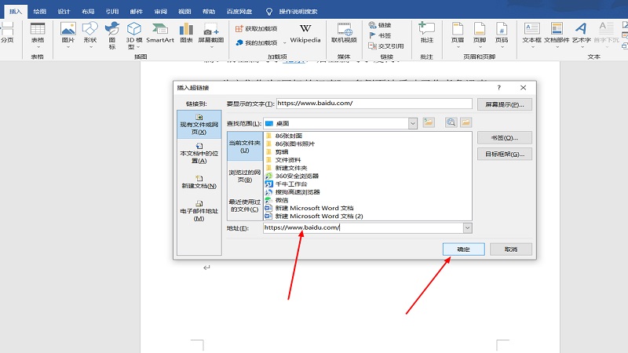
Task: Click the Wikipedia add-in icon
Action: pyautogui.click(x=305, y=32)
